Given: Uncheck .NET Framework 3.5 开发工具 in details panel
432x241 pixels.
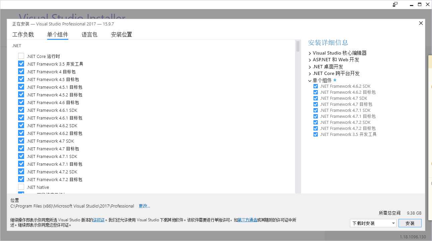Looking at the screenshot, I should (x=315, y=134).
